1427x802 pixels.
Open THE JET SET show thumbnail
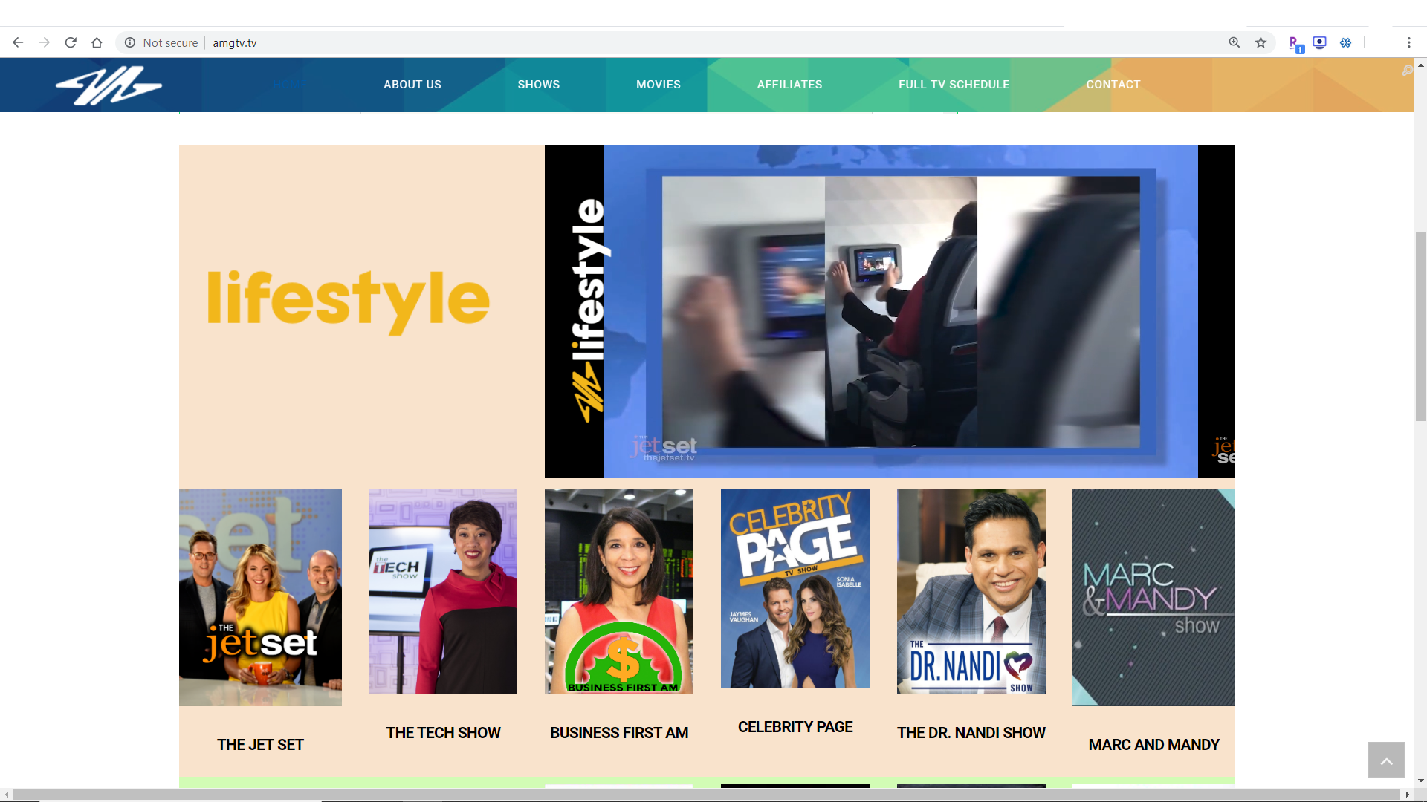(x=260, y=597)
